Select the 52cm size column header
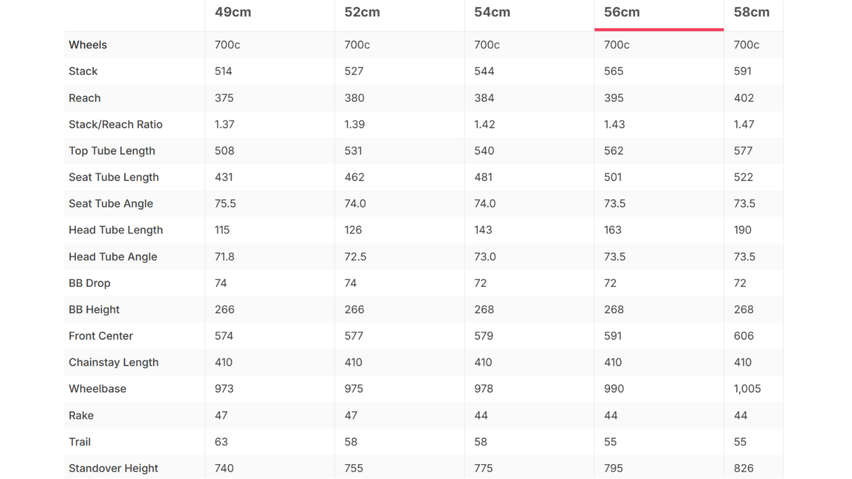 (362, 13)
